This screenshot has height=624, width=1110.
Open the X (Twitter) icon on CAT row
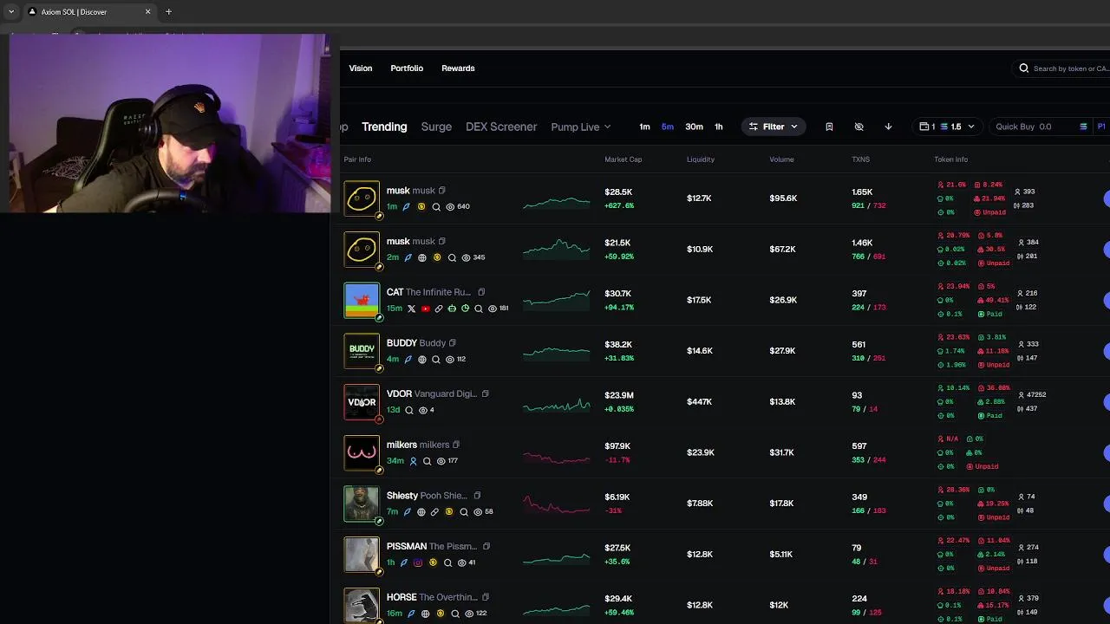(411, 309)
